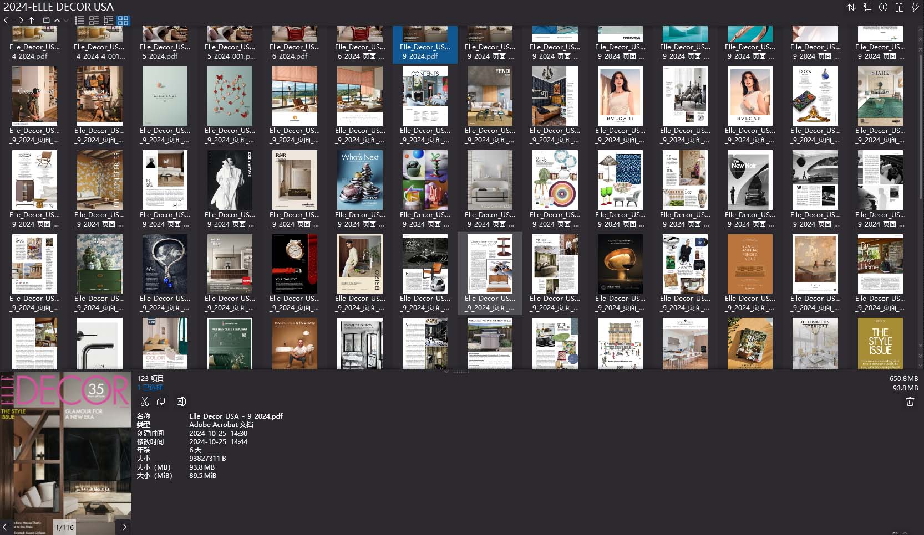Click the circled plus new item icon
The image size is (924, 535).
pos(884,7)
